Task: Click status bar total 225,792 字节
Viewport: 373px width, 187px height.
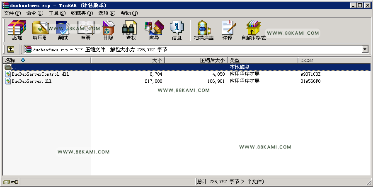Action: click(230, 182)
